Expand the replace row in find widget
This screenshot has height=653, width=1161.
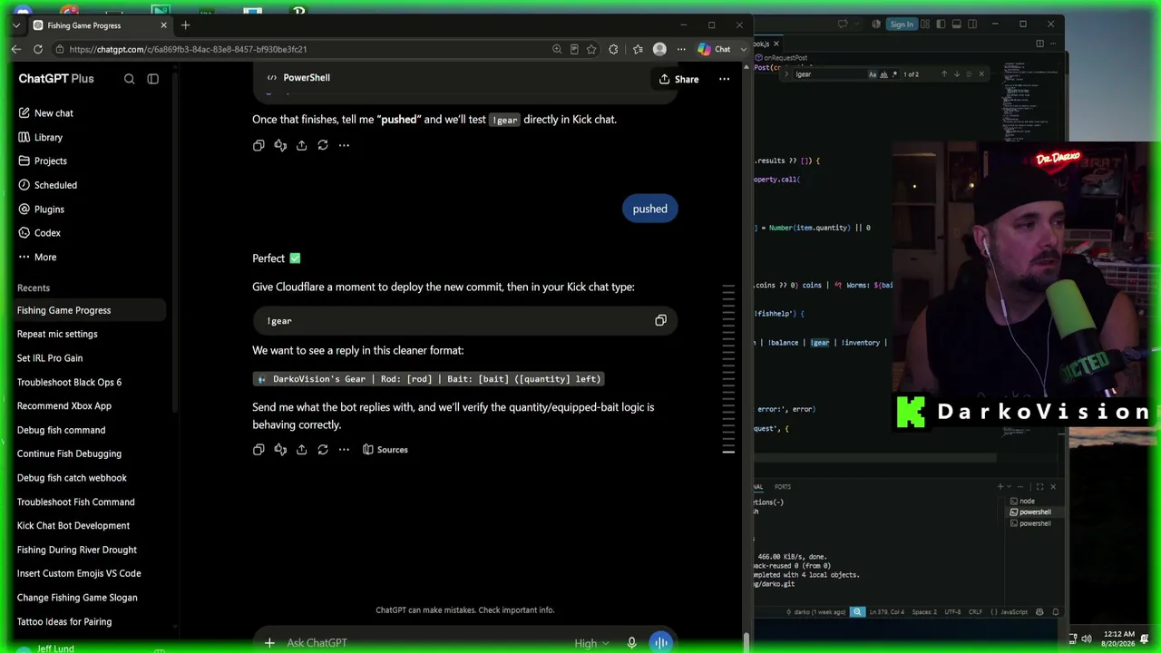coord(786,74)
